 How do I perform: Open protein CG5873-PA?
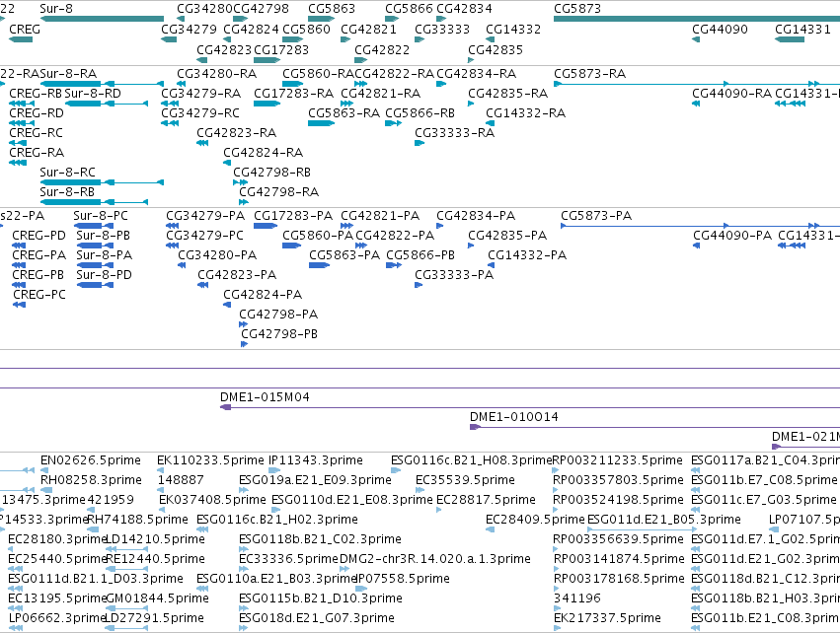click(x=596, y=216)
